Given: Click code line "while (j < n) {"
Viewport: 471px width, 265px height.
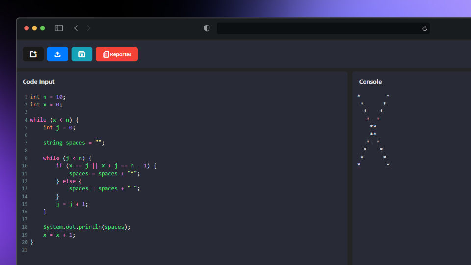Looking at the screenshot, I should (67, 158).
